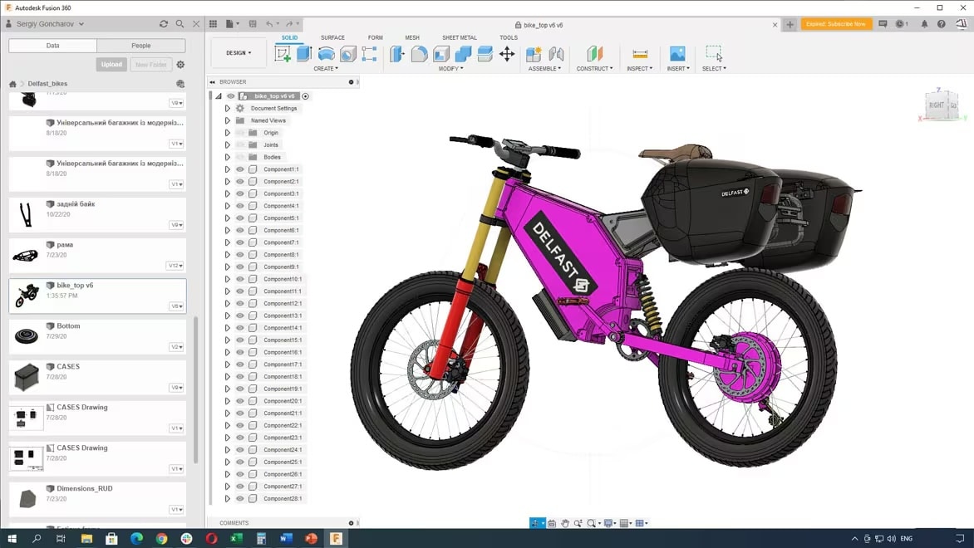Open the SHEET METAL tab

pos(459,37)
